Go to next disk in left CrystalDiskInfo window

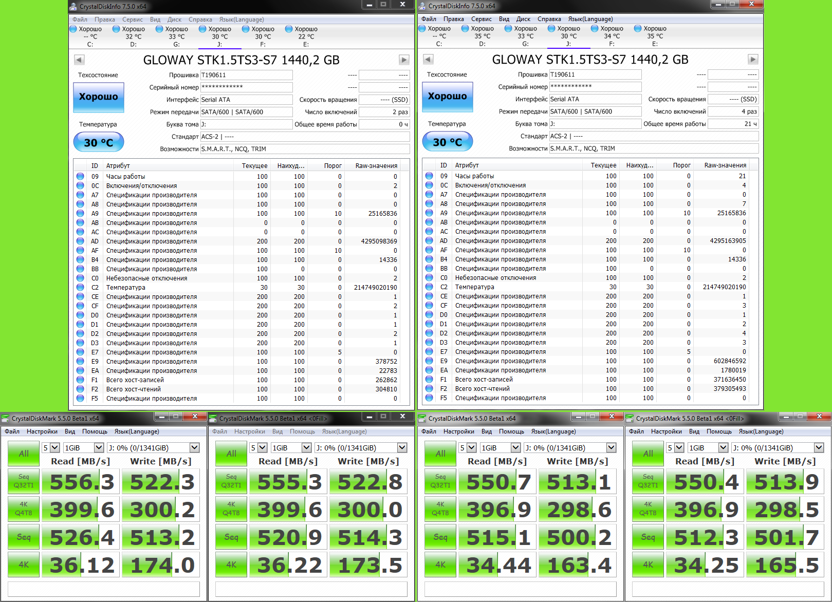point(404,60)
